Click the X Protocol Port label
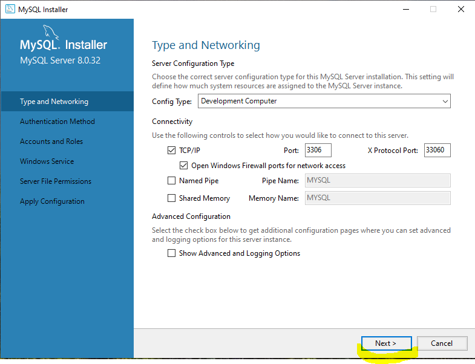The image size is (475, 364). pyautogui.click(x=393, y=151)
